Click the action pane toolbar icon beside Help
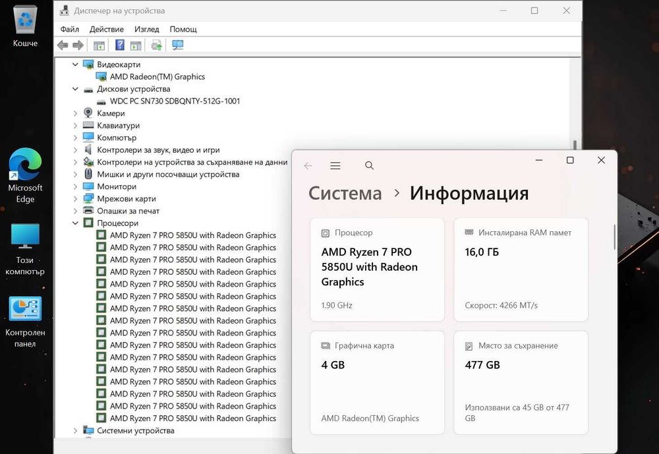Image resolution: width=659 pixels, height=454 pixels. 135,45
